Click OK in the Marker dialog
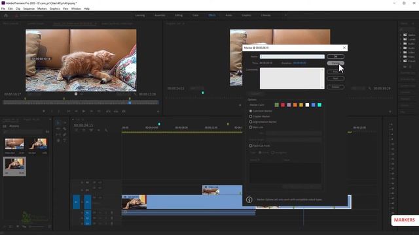Viewport: 419px width, 235px height. [336, 57]
